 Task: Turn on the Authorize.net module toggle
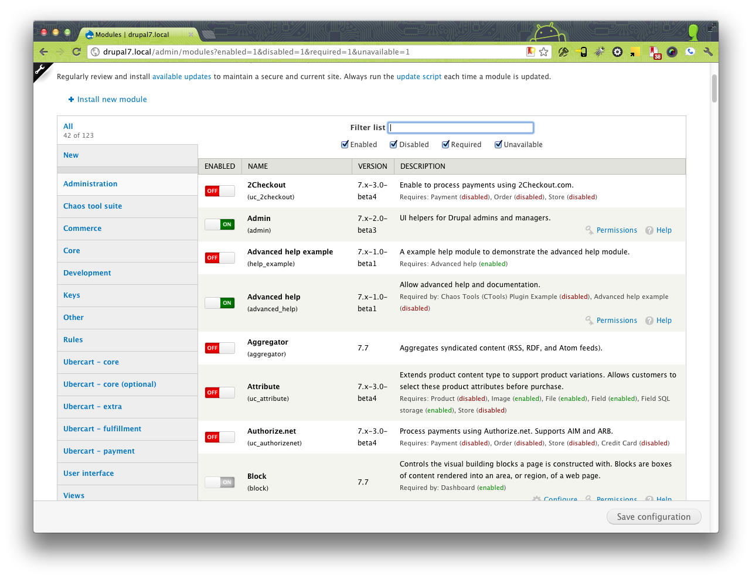pos(220,437)
